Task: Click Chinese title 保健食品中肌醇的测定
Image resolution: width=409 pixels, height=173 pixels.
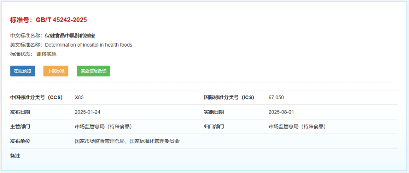Action: click(70, 36)
